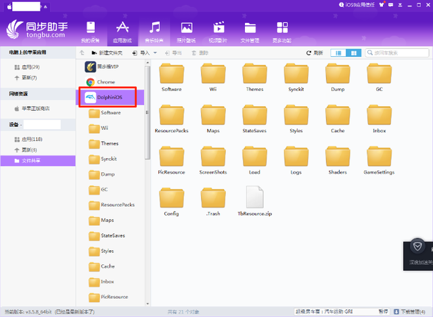Open the Cache folder in grid
The image size is (433, 317).
coord(338,119)
